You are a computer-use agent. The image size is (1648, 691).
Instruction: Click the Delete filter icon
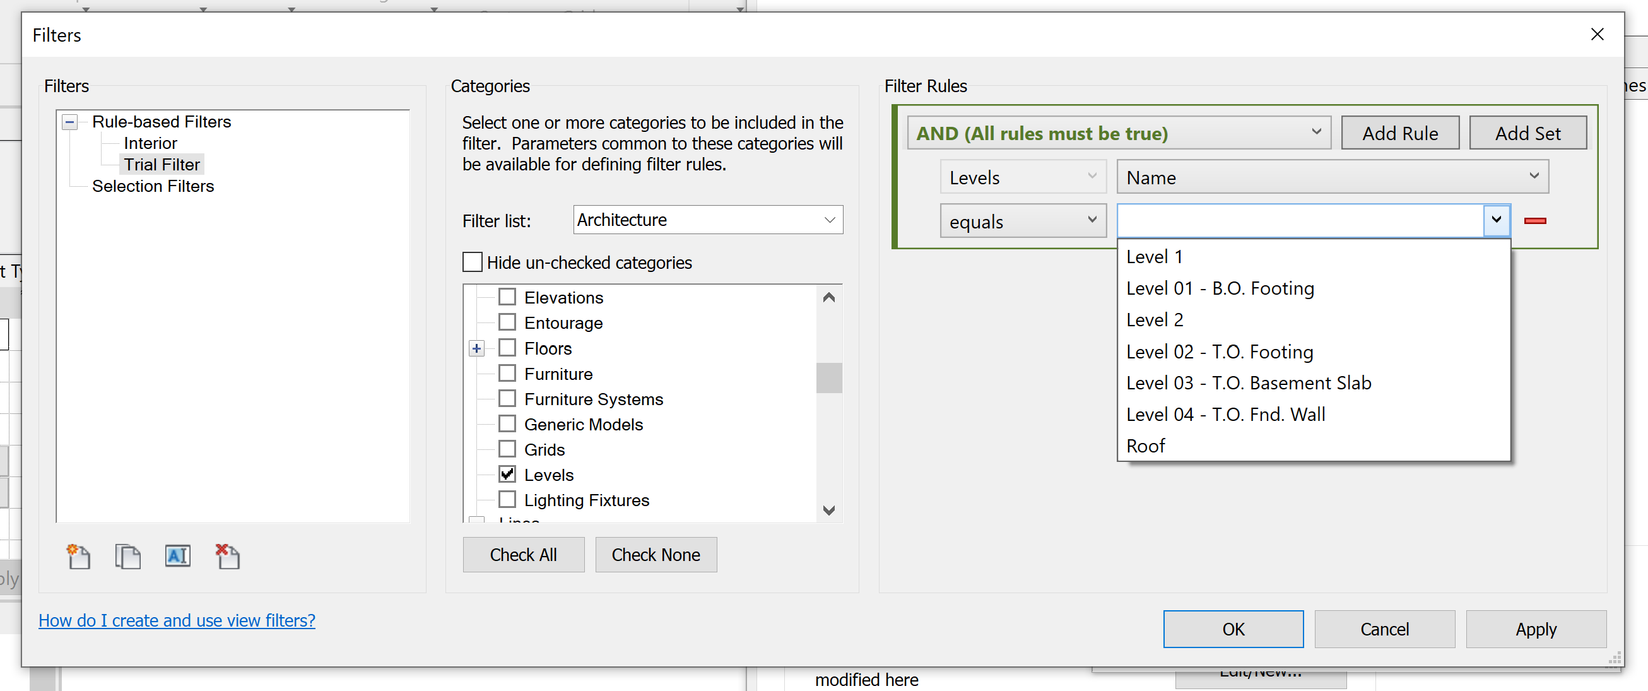tap(227, 556)
